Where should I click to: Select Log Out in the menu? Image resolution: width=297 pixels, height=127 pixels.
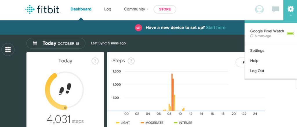[x=257, y=71]
